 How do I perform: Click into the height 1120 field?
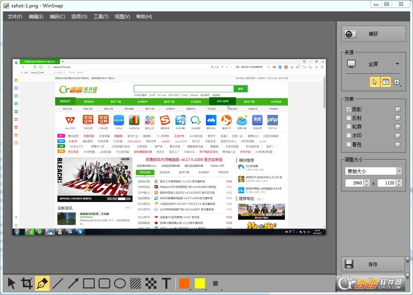(387, 183)
